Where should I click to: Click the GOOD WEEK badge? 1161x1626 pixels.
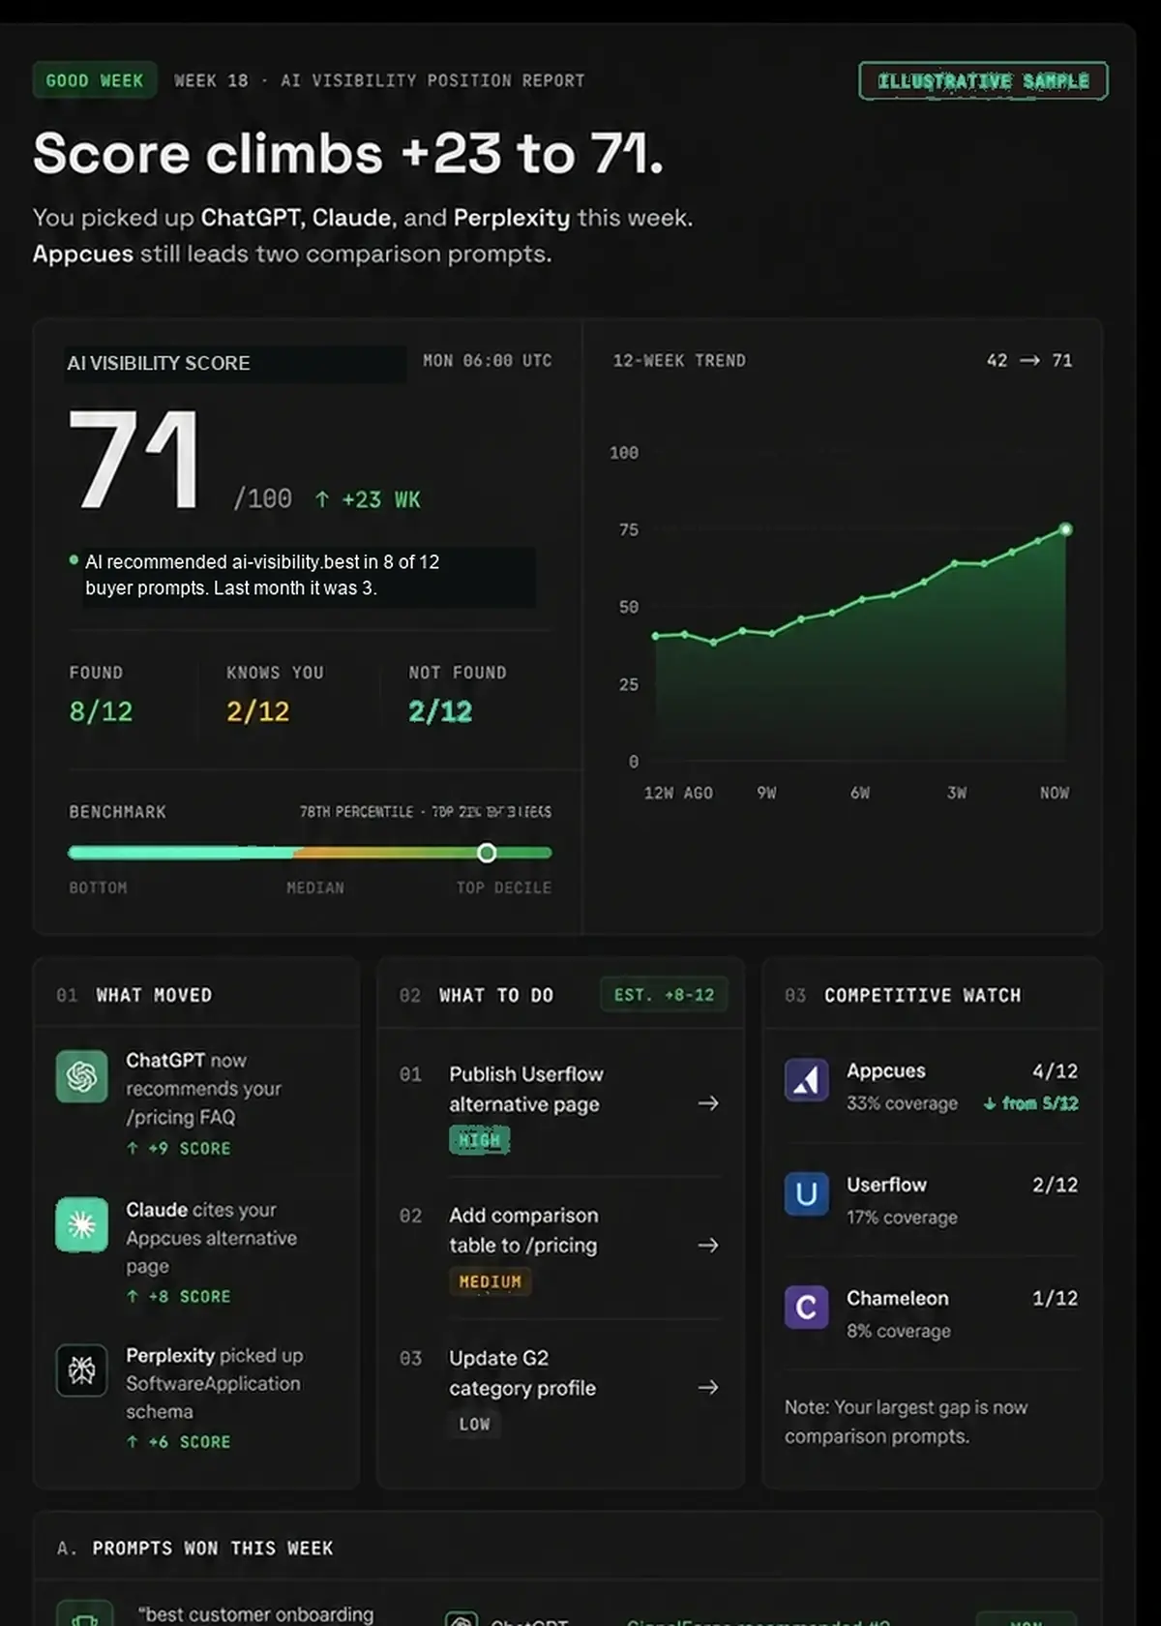pyautogui.click(x=95, y=80)
